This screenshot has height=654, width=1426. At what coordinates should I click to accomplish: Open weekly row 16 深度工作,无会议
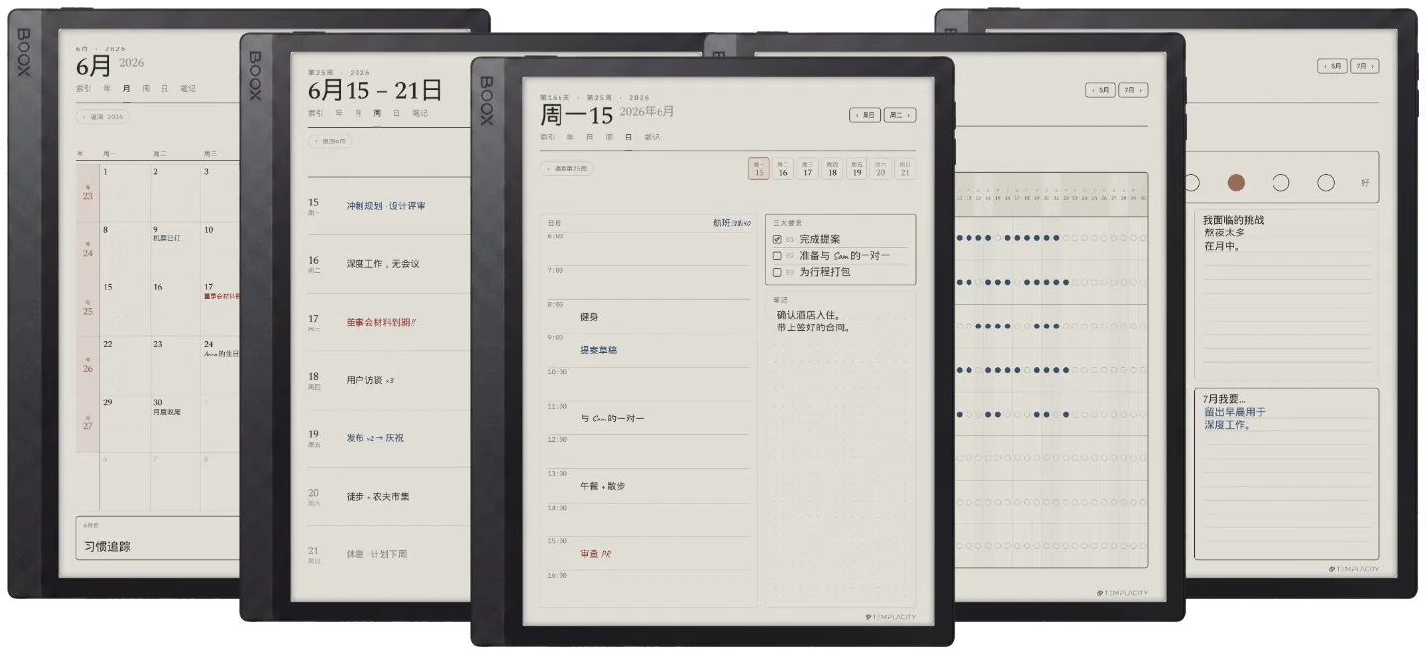pos(387,264)
